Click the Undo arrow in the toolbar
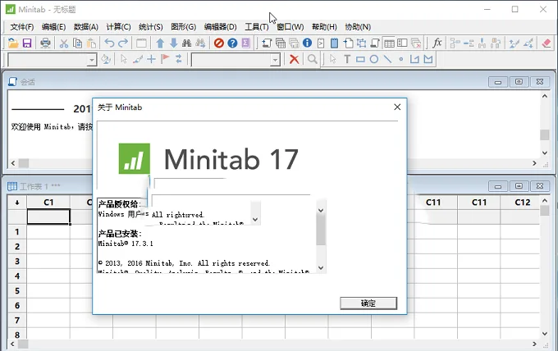 pos(109,43)
